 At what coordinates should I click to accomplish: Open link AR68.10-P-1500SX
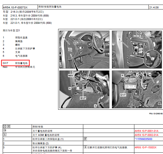pyautogui.click(x=145, y=147)
